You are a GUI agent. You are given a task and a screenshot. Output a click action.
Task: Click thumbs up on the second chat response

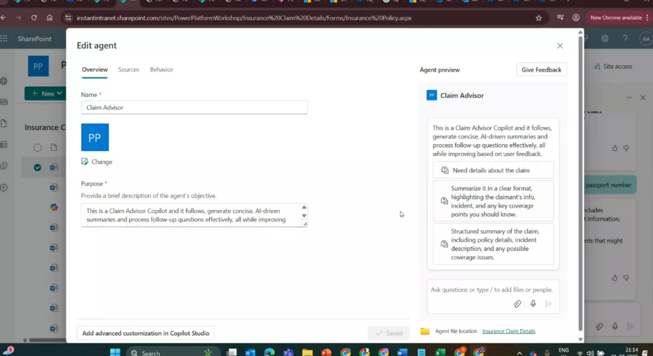614,278
